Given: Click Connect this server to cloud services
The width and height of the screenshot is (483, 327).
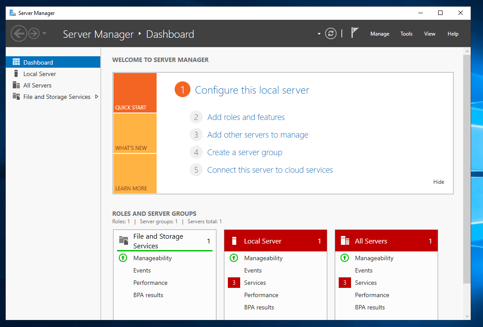Looking at the screenshot, I should (270, 170).
